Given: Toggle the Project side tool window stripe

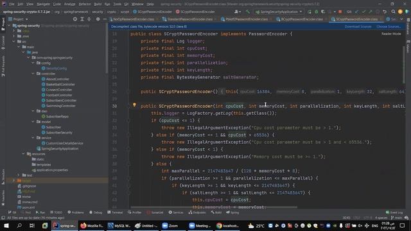Looking at the screenshot, I should tap(3, 24).
